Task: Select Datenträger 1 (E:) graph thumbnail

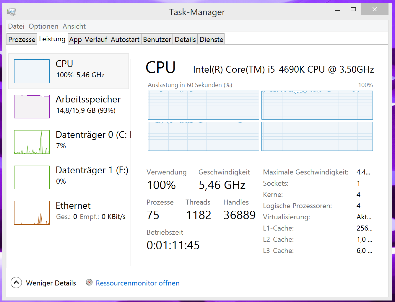Action: click(x=32, y=177)
